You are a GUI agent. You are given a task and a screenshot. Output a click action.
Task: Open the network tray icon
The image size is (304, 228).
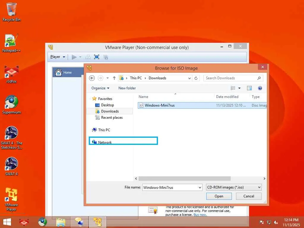pos(269,222)
